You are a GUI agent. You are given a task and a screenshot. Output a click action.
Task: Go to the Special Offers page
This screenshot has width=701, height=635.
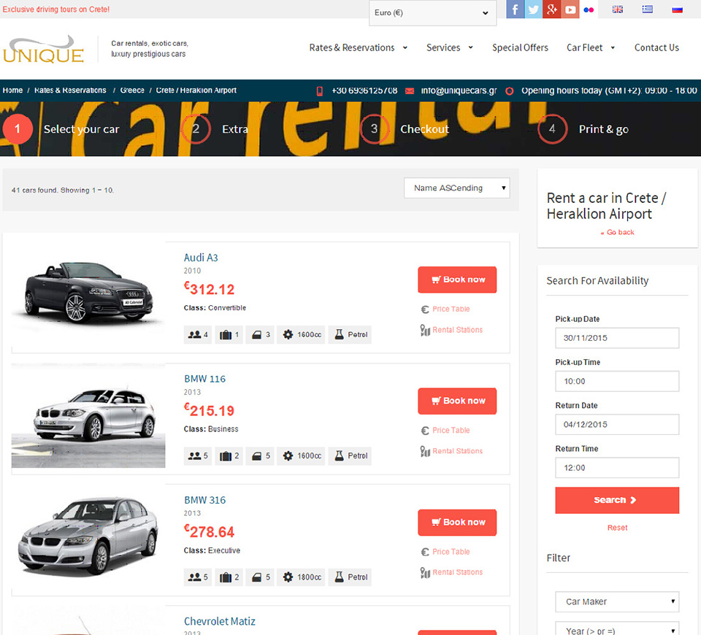coord(520,47)
